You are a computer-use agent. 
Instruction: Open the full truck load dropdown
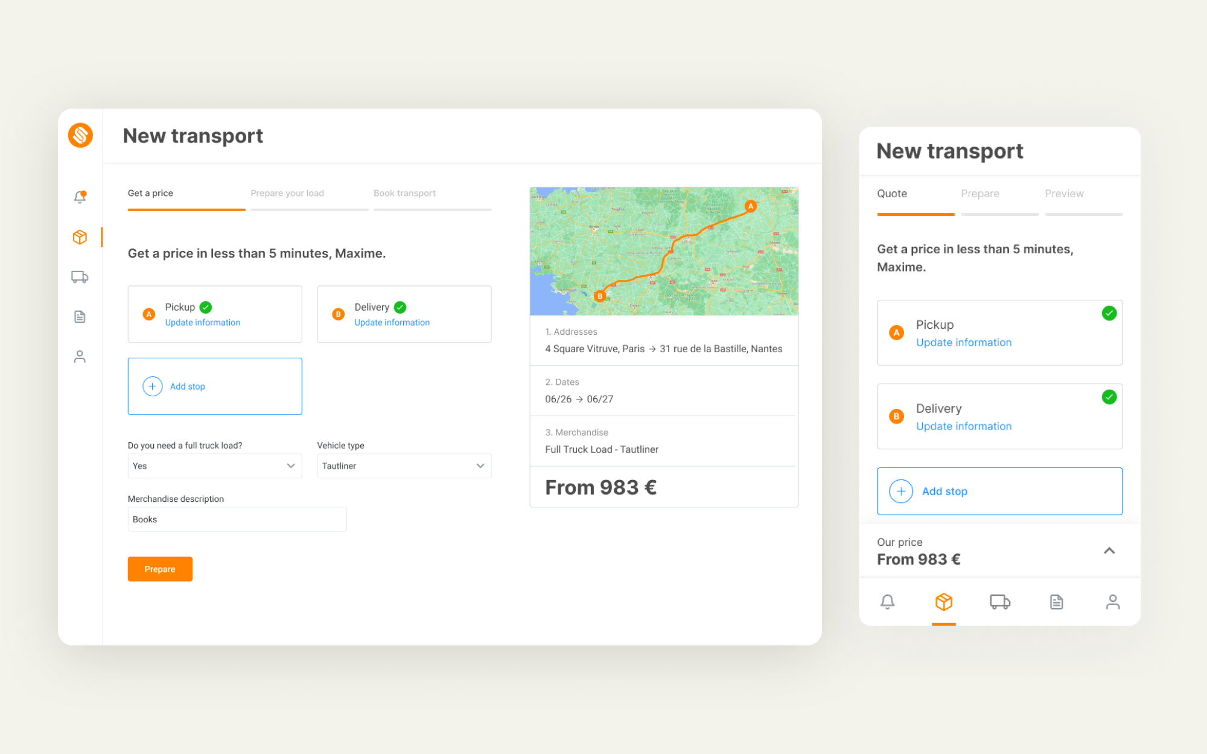point(215,466)
